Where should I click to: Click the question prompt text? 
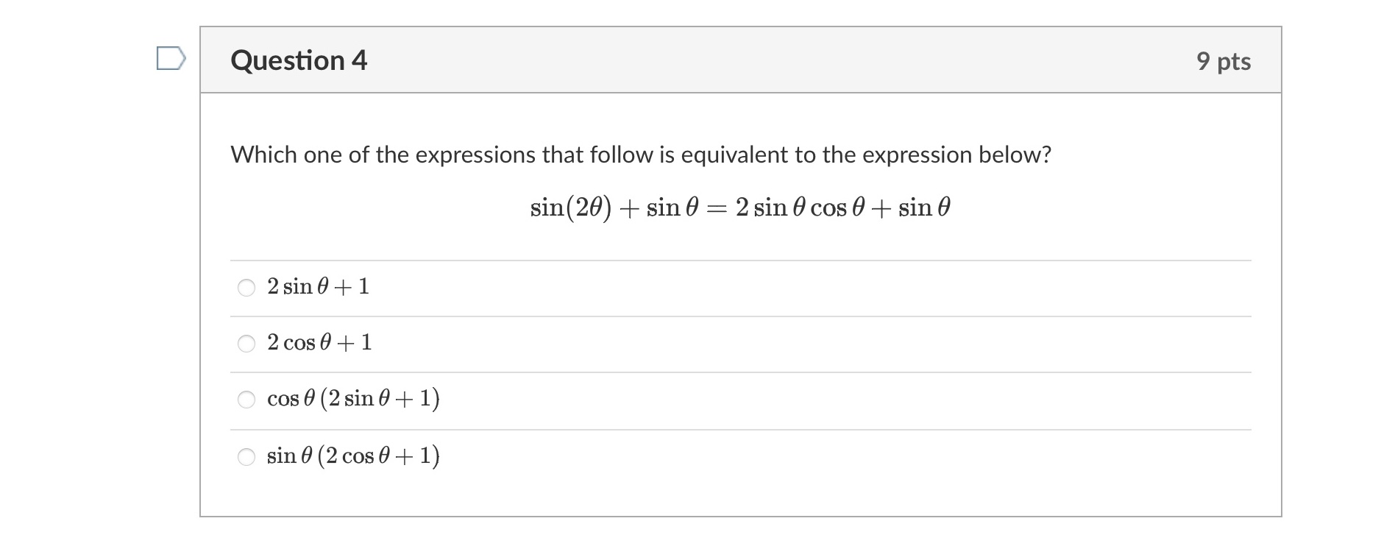pos(640,154)
